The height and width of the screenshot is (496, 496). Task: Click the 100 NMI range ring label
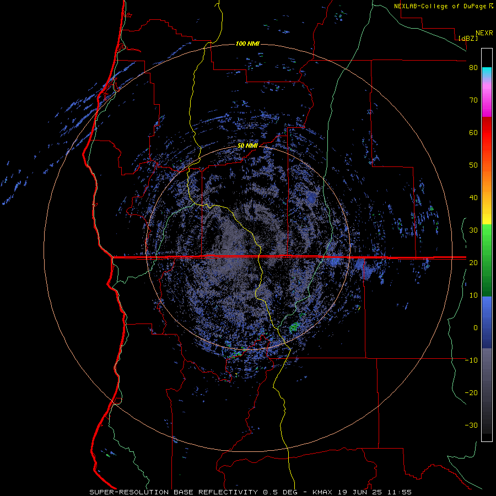pos(247,44)
